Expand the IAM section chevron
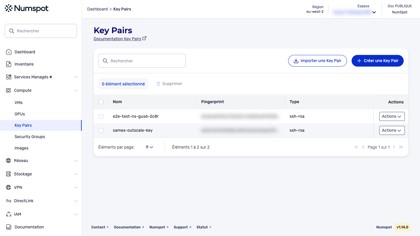Image resolution: width=420 pixels, height=236 pixels. point(76,214)
